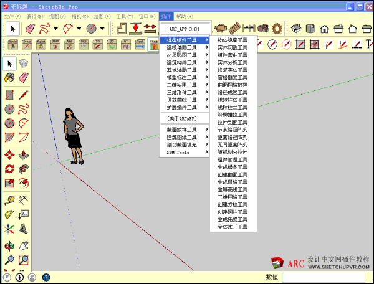
Task: Select the Rectangle tool in left toolbar
Action: pos(9,95)
